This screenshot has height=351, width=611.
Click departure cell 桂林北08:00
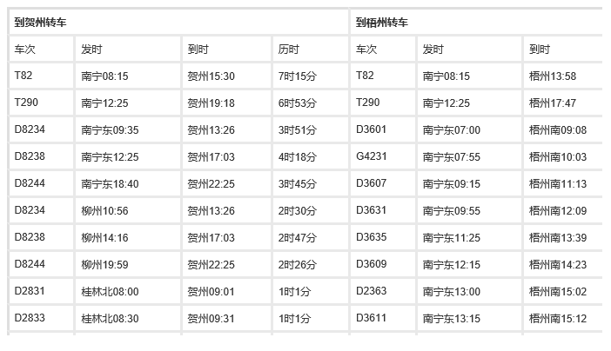coord(110,292)
